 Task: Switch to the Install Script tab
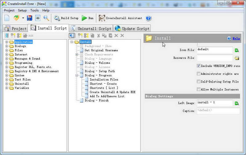[49, 28]
